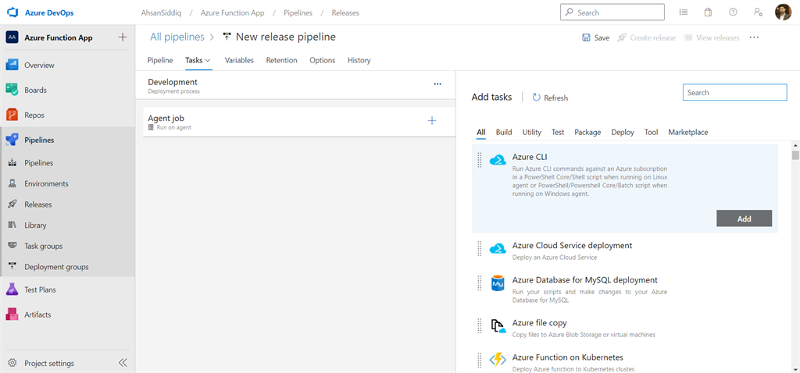The image size is (800, 373).
Task: Select Azure file copy task title
Action: coord(539,323)
